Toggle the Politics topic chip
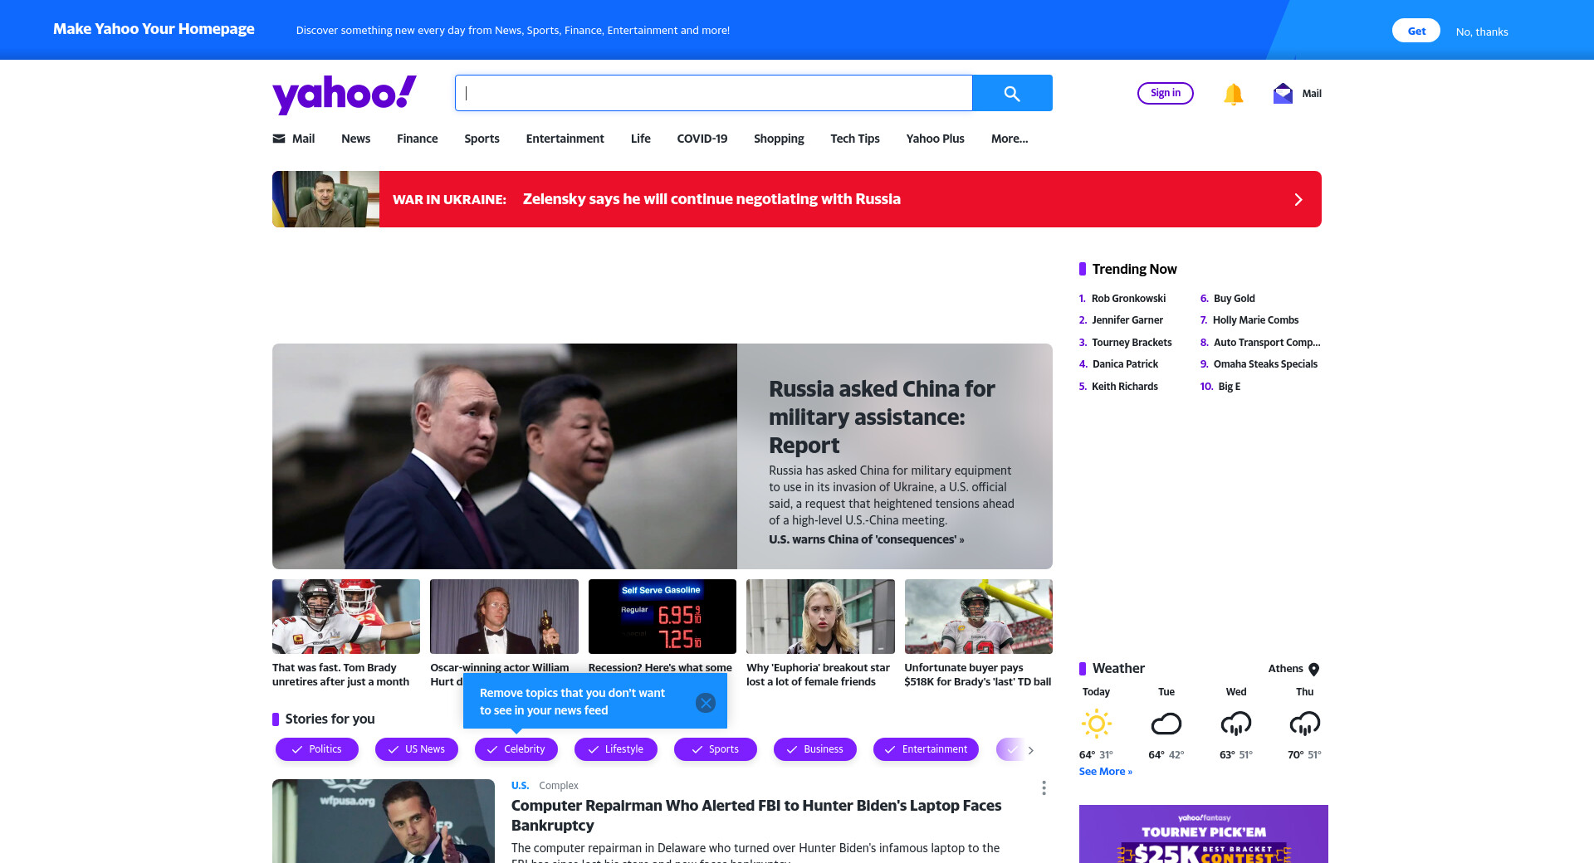 pos(317,749)
